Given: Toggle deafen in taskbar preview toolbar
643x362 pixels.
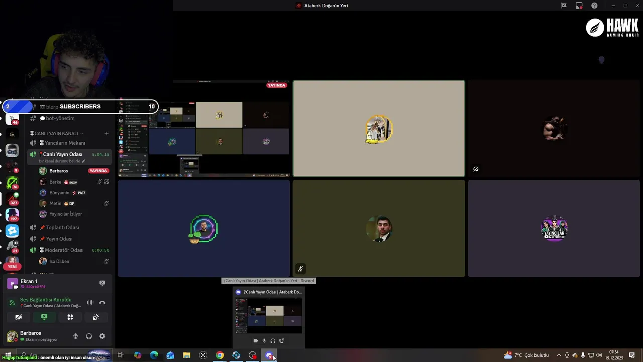Looking at the screenshot, I should click(273, 341).
